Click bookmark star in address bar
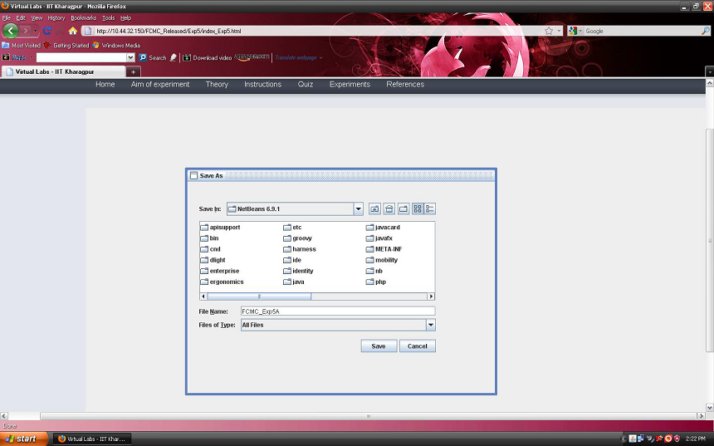The width and height of the screenshot is (714, 446). (x=549, y=31)
